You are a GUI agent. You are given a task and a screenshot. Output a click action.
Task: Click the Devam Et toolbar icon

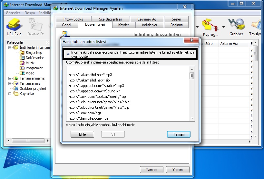tap(35, 24)
